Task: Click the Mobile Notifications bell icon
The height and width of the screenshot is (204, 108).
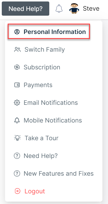Action: click(x=17, y=120)
